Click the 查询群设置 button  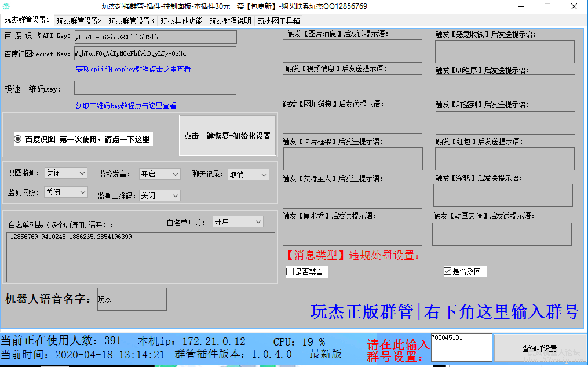539,348
